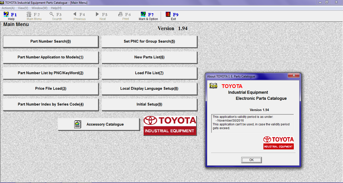Open Help with the F1 icon

[6, 14]
